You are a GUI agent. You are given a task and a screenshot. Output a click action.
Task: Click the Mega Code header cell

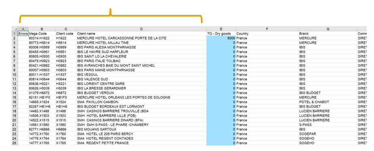click(42, 34)
